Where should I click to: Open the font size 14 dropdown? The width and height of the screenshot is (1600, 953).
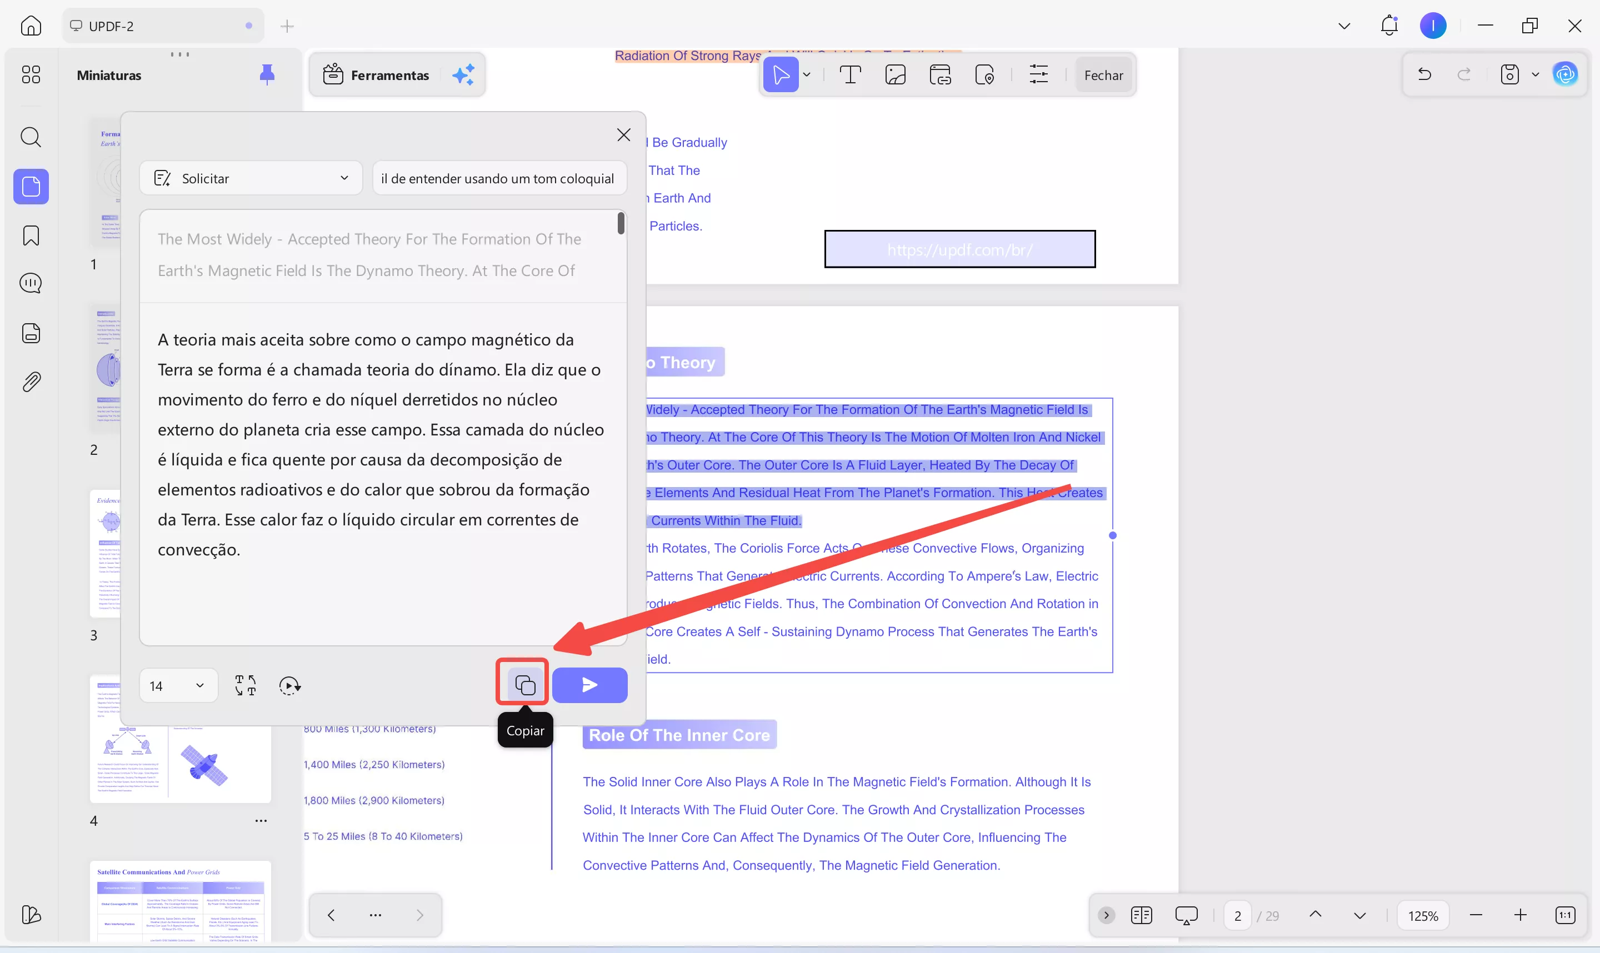pos(178,686)
